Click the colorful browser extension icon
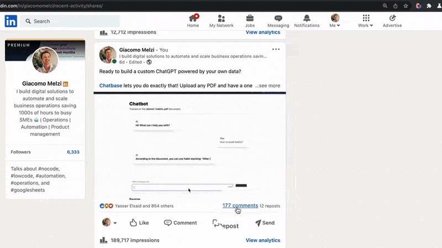 pos(418,6)
